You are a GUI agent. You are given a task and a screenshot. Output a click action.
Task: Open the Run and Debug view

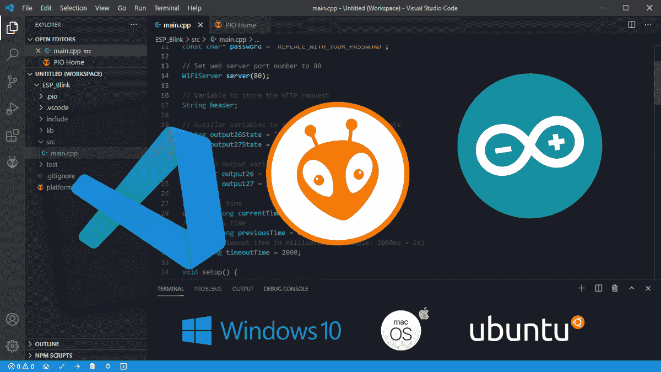12,109
